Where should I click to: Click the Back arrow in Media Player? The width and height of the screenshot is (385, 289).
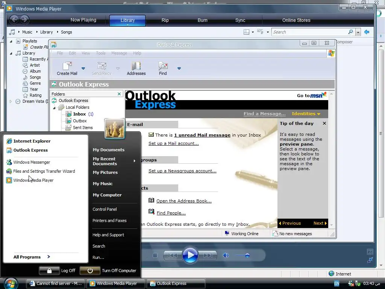14,20
